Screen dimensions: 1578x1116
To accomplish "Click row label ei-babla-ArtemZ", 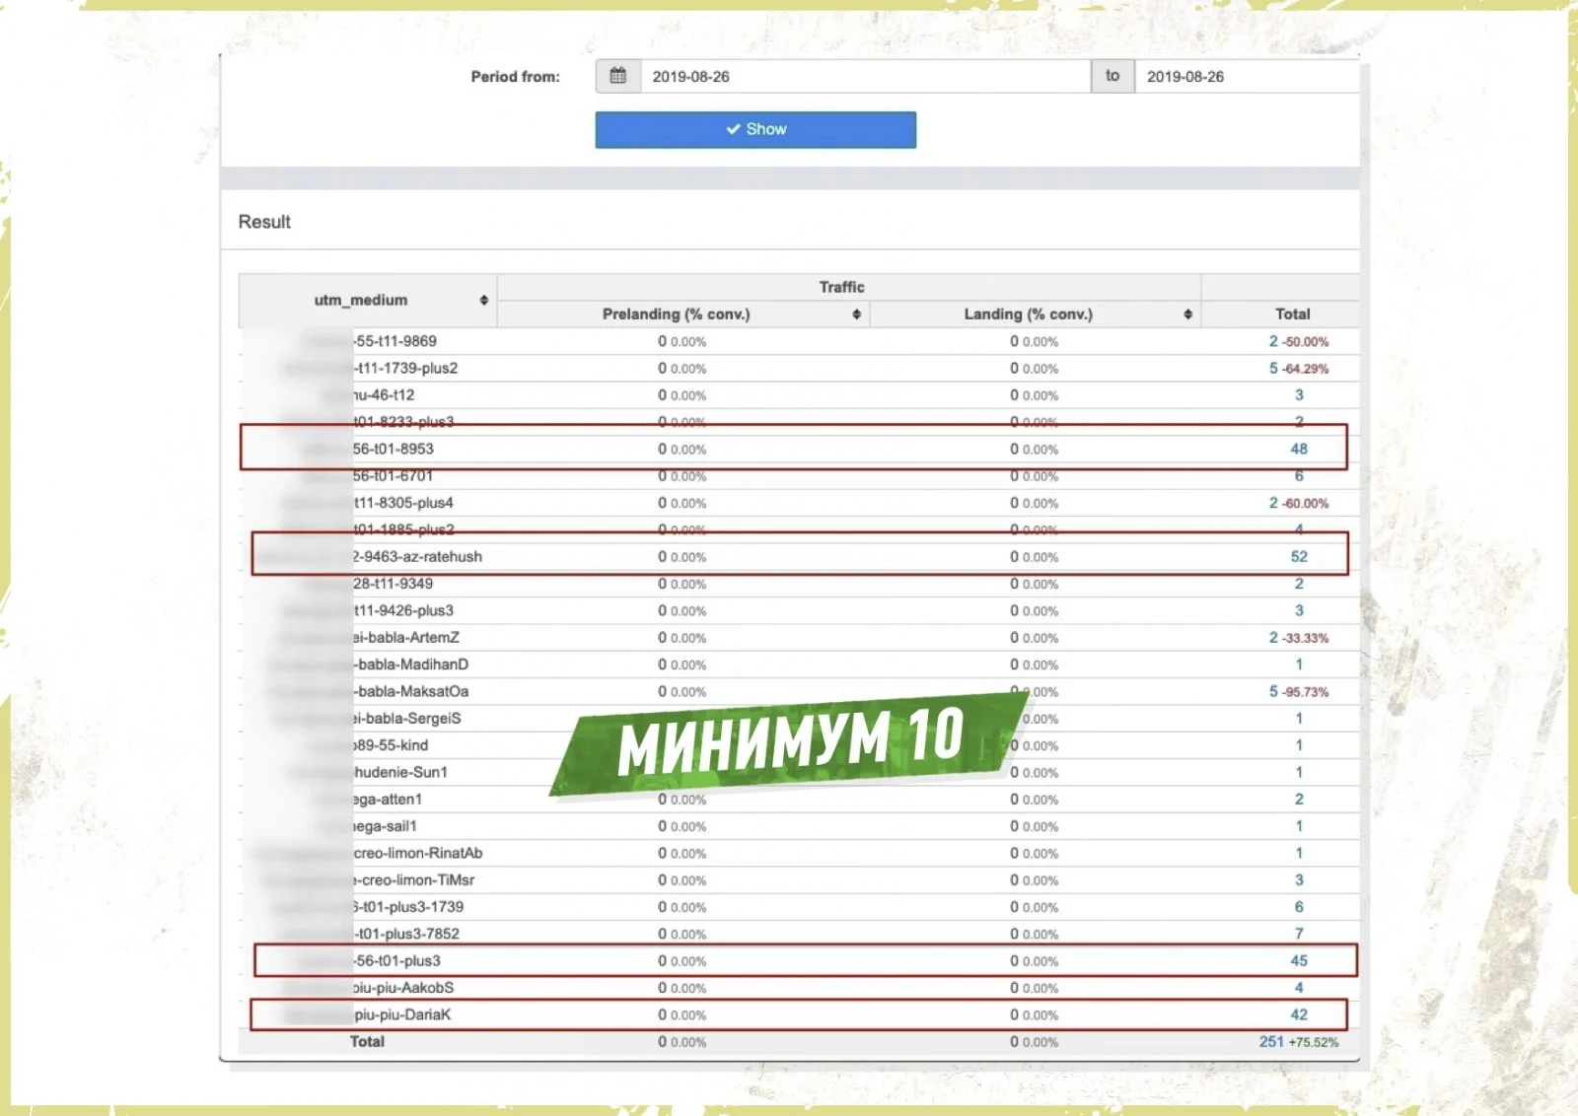I will pos(406,638).
